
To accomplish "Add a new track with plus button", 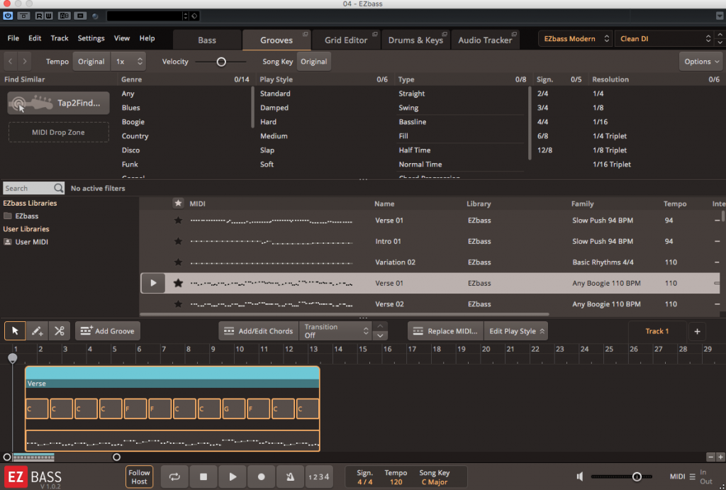I will [x=698, y=331].
